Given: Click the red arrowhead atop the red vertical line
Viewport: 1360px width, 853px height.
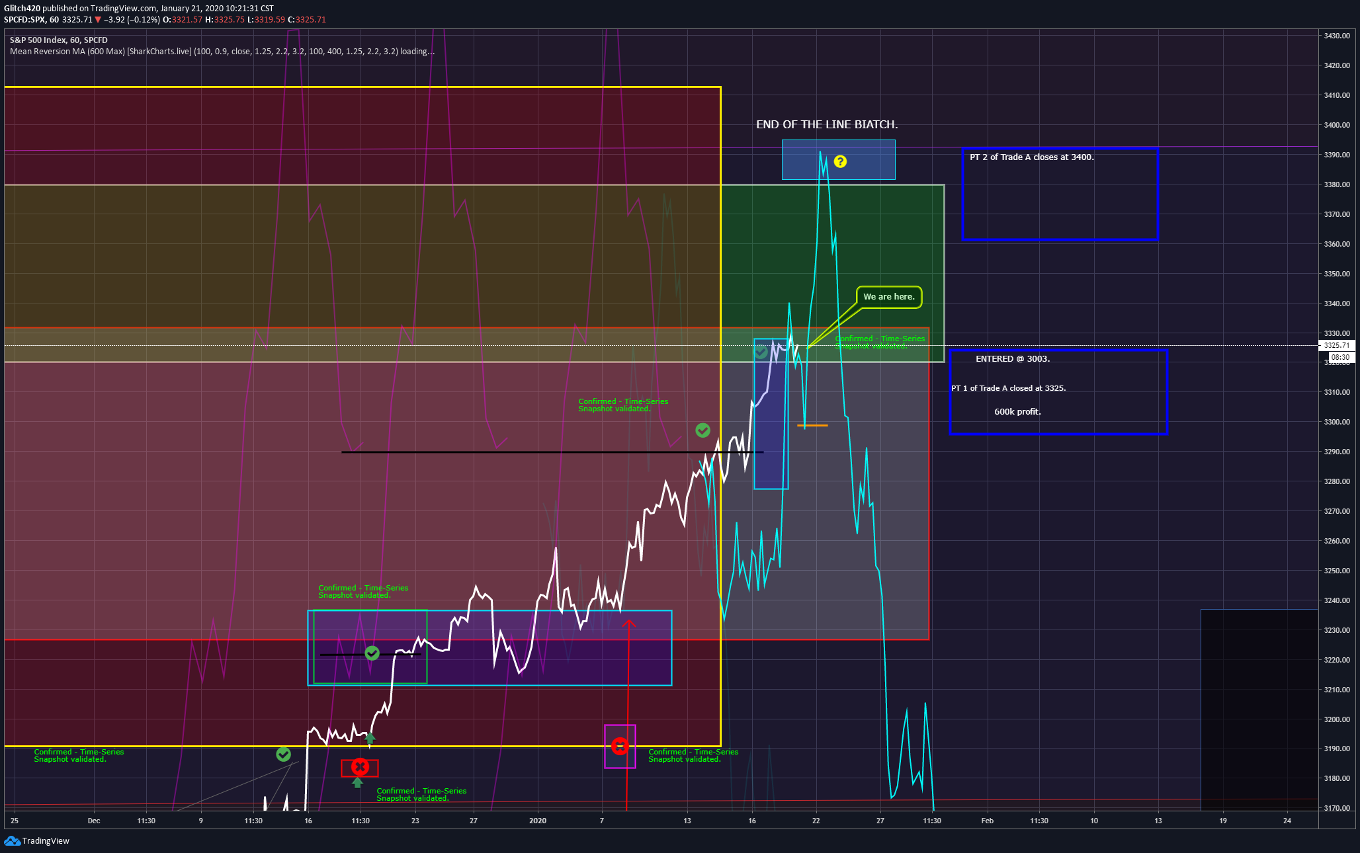Looking at the screenshot, I should [628, 624].
